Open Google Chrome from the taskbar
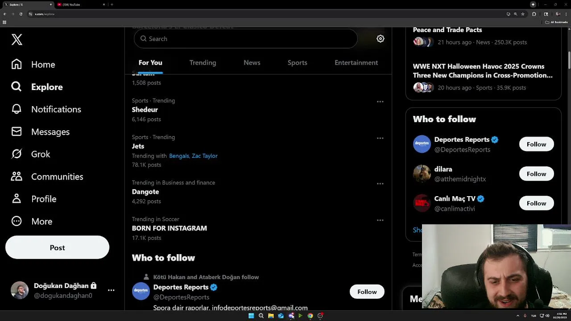 (310, 316)
